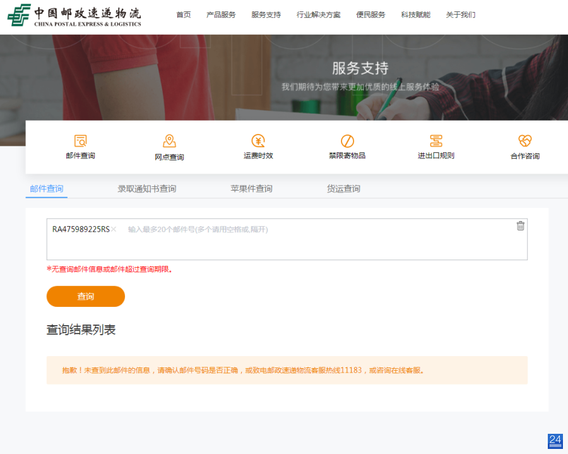This screenshot has height=454, width=568.
Task: Open the 运费时效 yen icon
Action: point(258,141)
